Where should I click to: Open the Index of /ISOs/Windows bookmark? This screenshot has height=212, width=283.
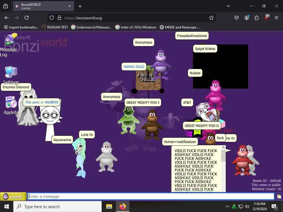click(x=136, y=27)
